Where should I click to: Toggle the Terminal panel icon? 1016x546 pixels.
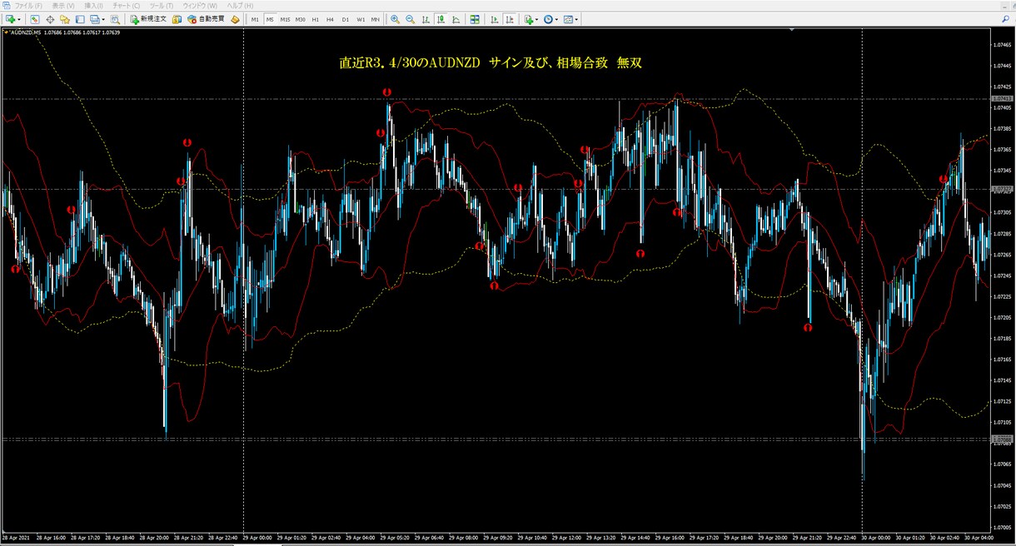80,18
